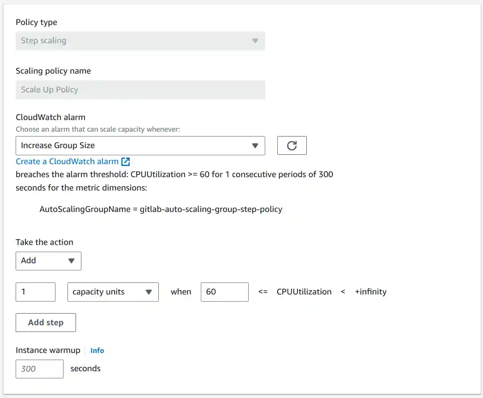
Task: Click the capacity amount field showing 1
Action: (x=35, y=292)
